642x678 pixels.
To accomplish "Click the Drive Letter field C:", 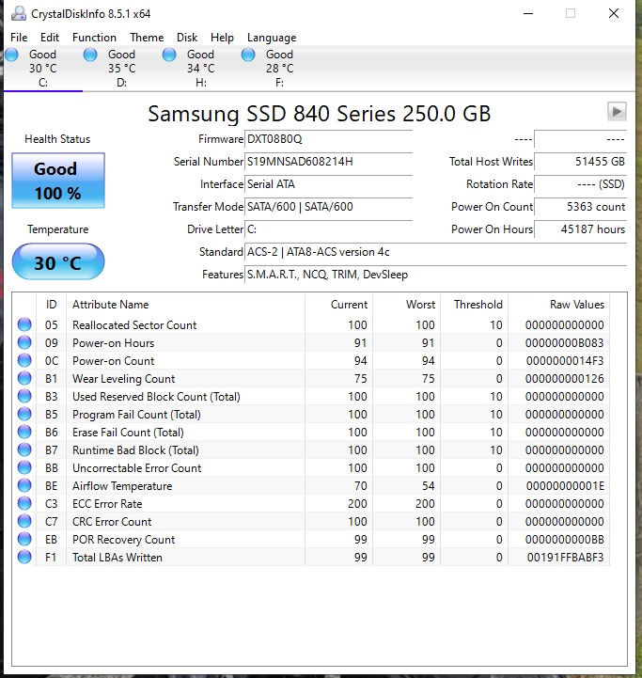I will (328, 229).
